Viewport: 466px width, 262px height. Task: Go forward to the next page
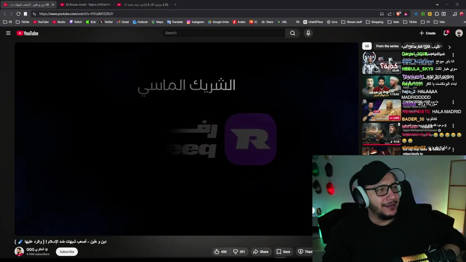(11, 14)
